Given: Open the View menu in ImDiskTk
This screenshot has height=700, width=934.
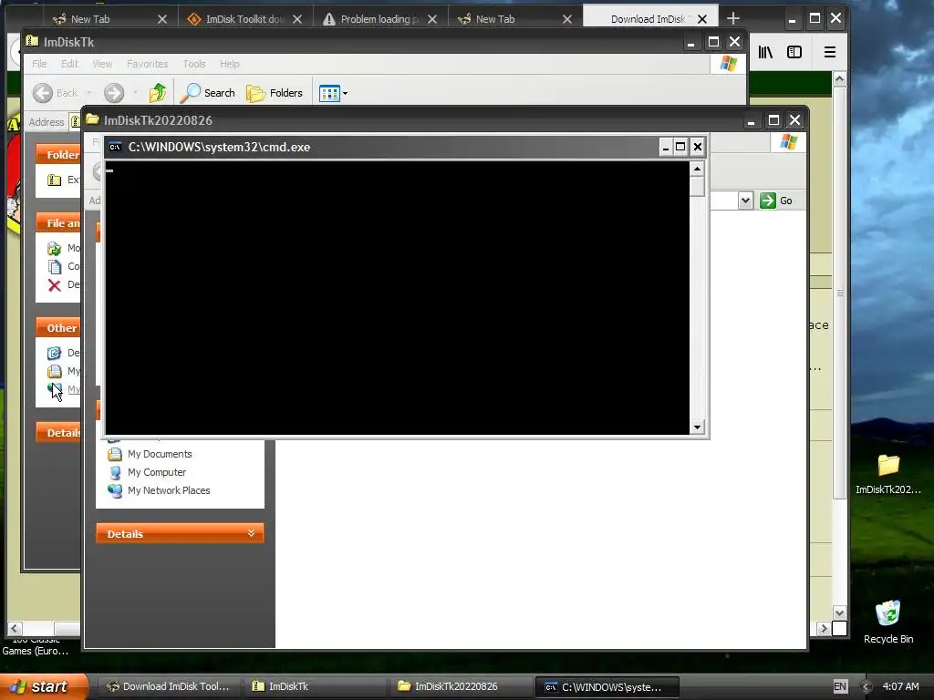Looking at the screenshot, I should pos(102,64).
